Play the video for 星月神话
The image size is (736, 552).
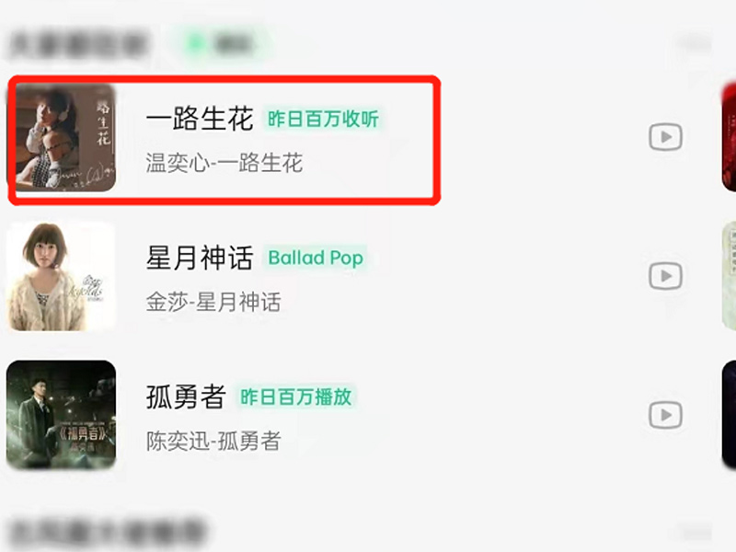665,276
